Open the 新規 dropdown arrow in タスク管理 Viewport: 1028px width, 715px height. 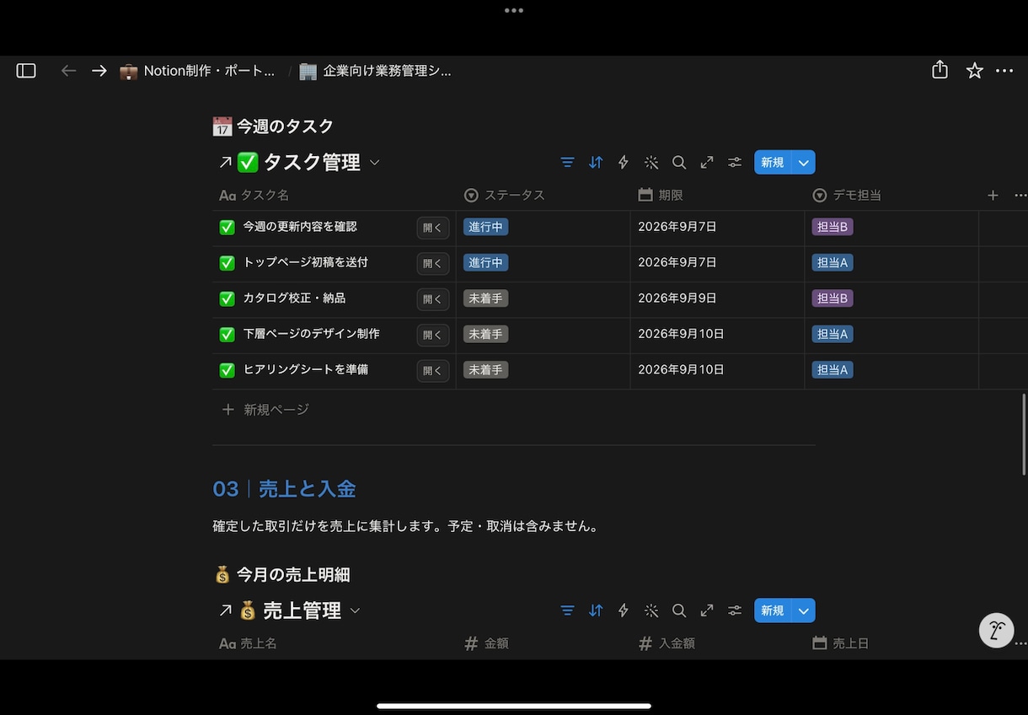[804, 162]
